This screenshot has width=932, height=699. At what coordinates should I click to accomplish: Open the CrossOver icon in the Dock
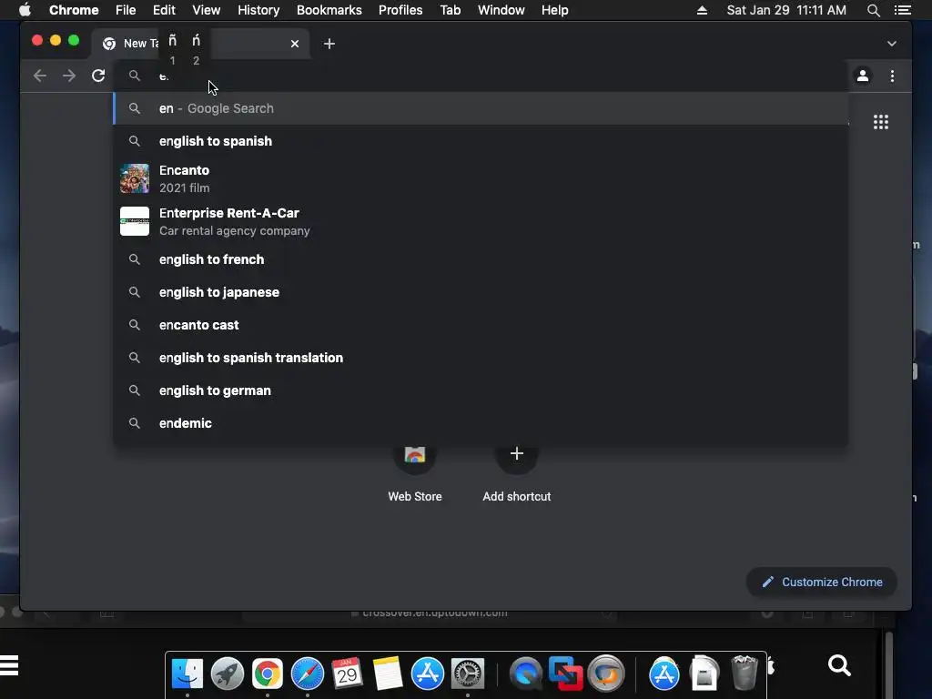(x=605, y=674)
